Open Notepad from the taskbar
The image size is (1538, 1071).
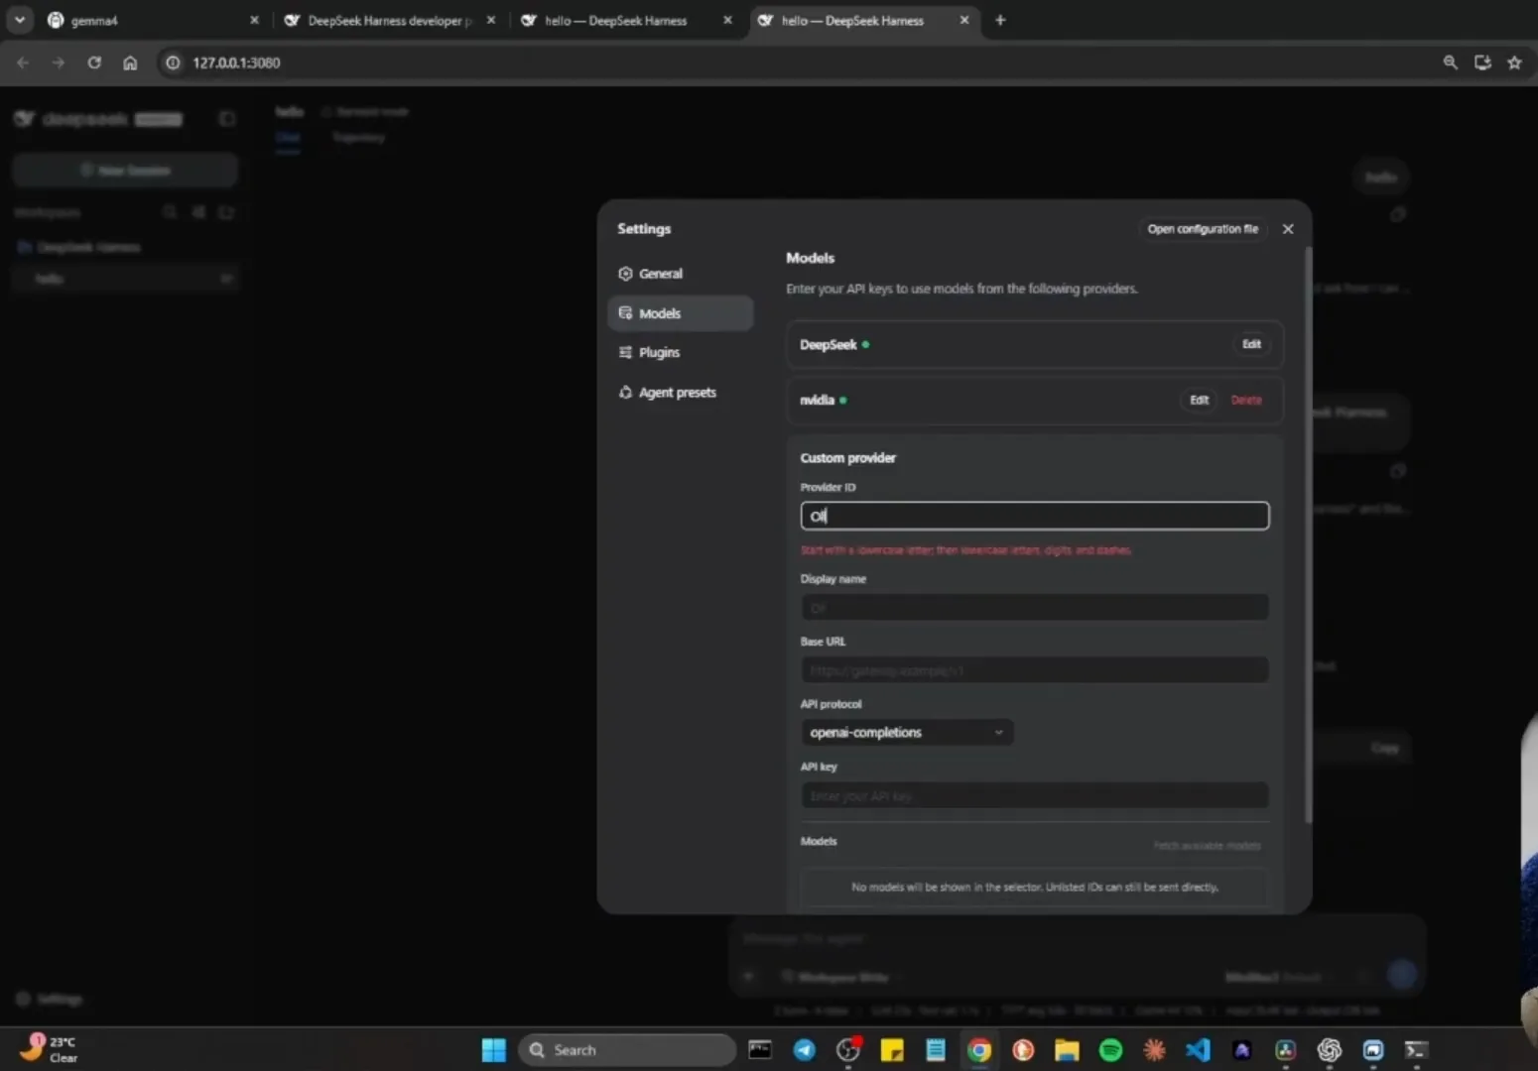pos(935,1050)
